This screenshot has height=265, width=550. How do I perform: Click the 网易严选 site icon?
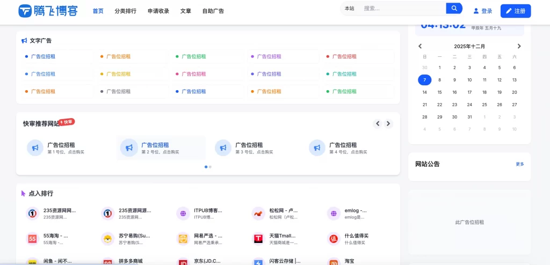pos(183,238)
